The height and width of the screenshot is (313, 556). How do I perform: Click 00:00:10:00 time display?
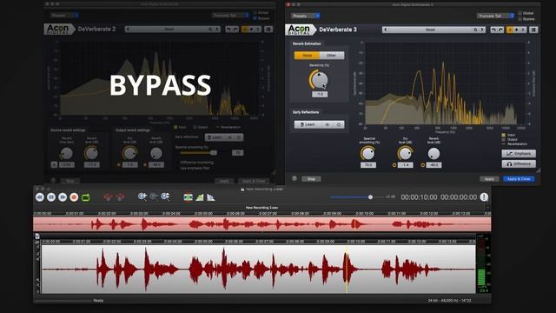pos(419,197)
